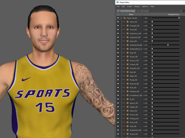This screenshot has height=138, width=185.
Task: Click the frame icon at toolbar right
Action: (x=181, y=11)
